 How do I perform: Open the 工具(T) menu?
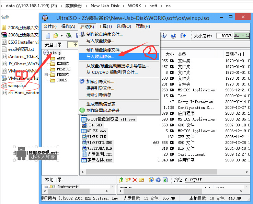(x=105, y=26)
